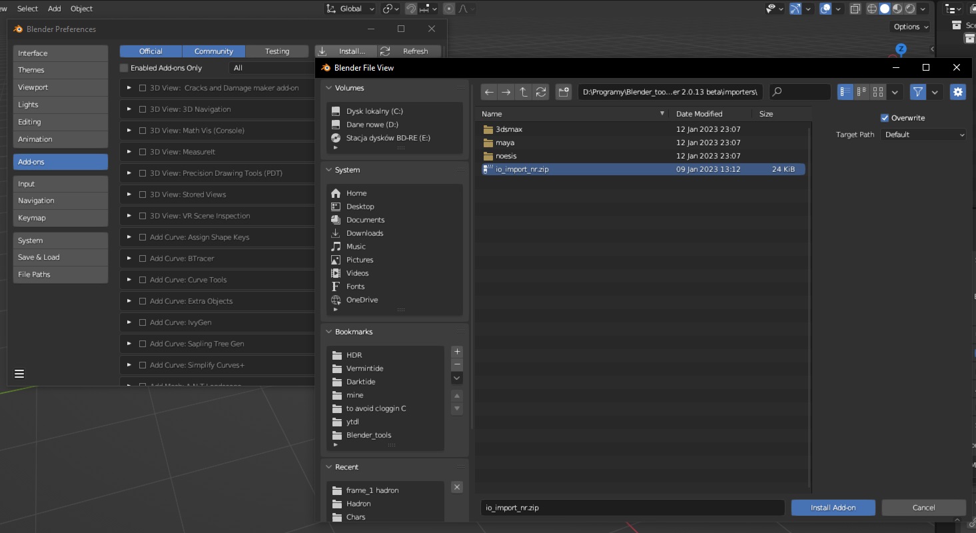Open the Keymap preferences section
Screen dimensions: 976x533
coord(60,218)
